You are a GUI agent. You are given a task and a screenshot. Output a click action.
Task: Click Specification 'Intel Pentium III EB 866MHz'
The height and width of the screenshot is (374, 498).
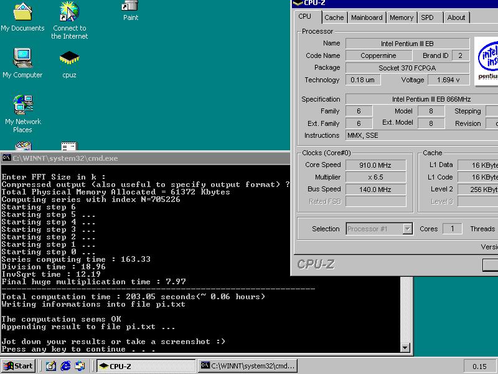[422, 99]
